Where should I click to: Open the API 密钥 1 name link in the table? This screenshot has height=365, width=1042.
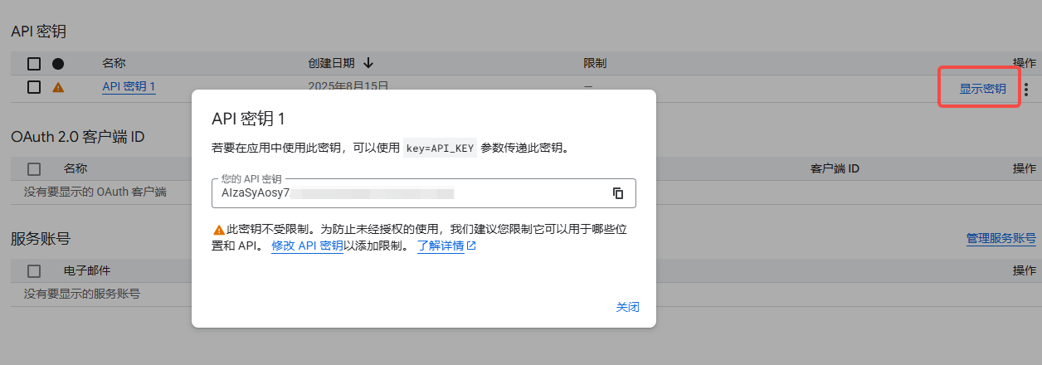129,87
